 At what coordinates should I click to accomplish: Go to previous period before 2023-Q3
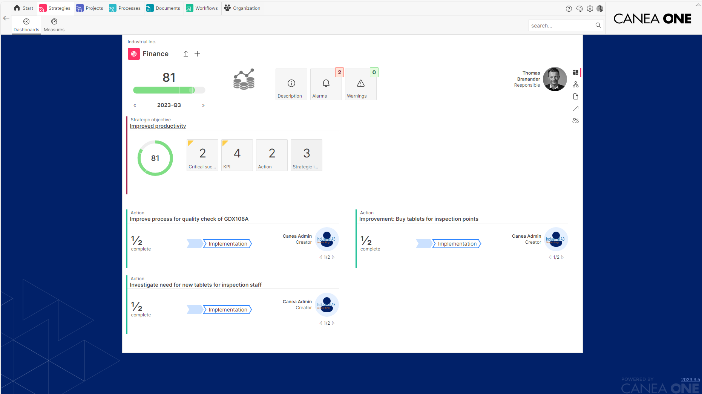click(x=135, y=105)
